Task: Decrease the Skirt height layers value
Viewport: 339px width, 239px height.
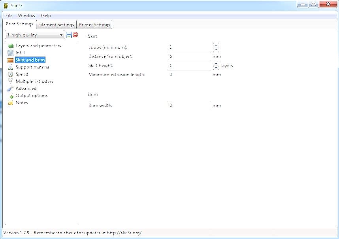Action: (x=216, y=68)
